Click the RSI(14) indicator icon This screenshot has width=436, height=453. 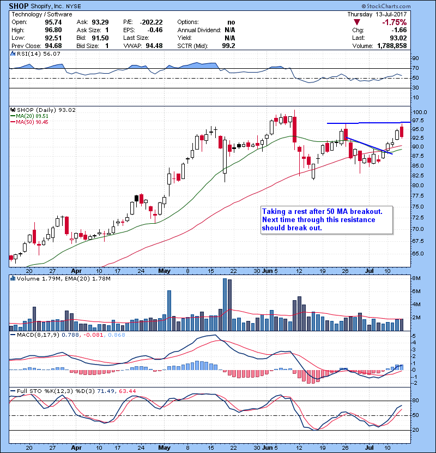coord(13,53)
